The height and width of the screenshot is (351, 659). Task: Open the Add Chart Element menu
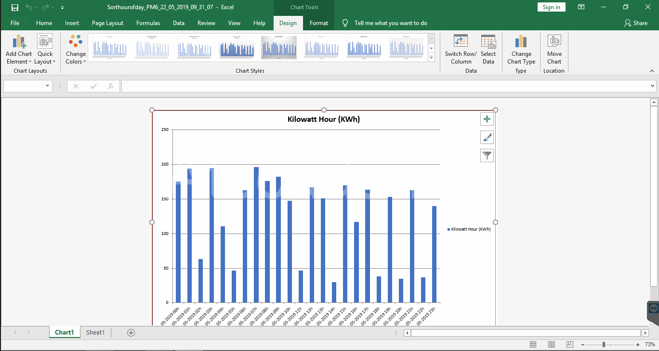[19, 50]
